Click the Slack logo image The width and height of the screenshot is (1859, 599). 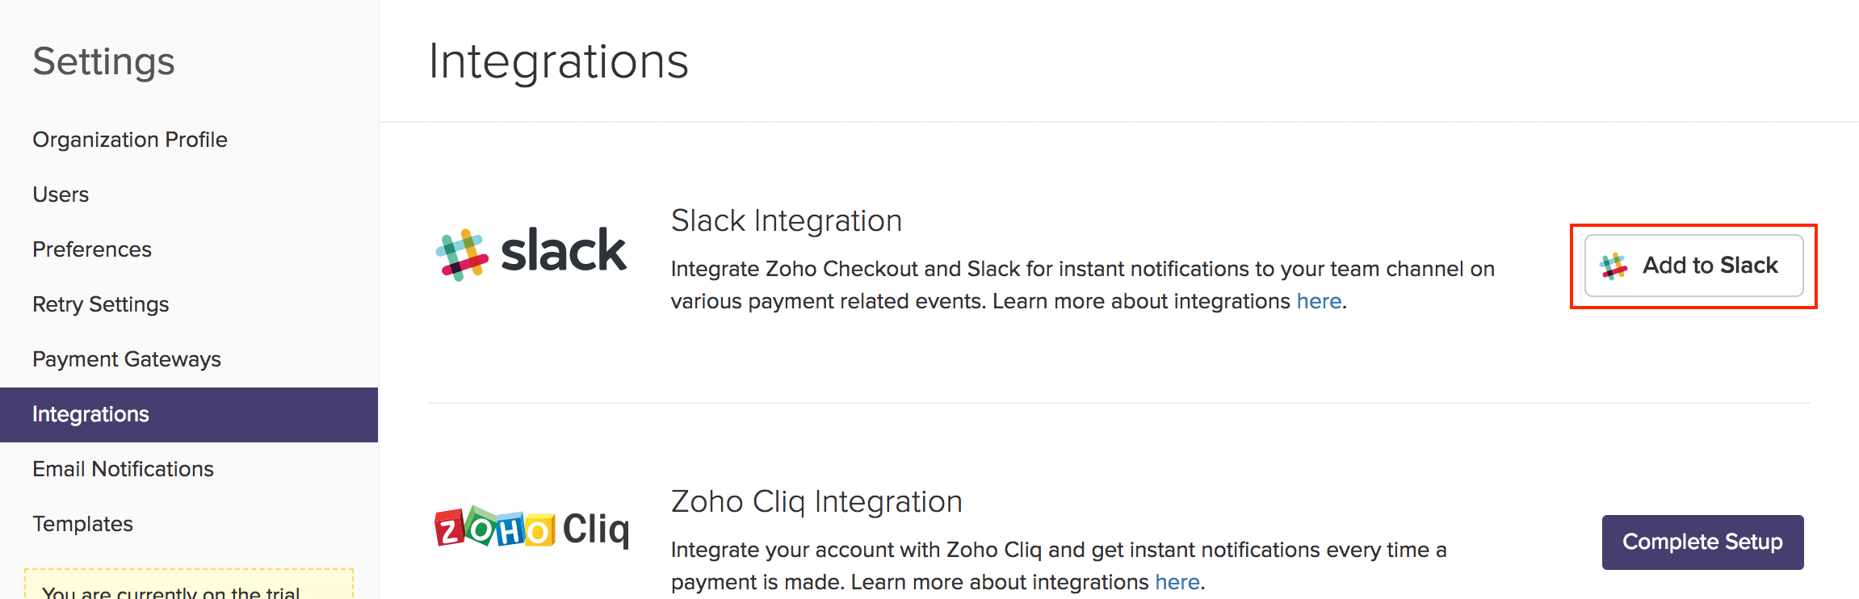coord(531,253)
